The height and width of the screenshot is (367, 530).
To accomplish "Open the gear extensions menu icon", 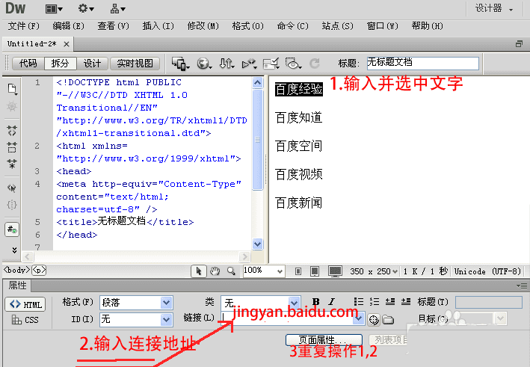I will click(86, 9).
